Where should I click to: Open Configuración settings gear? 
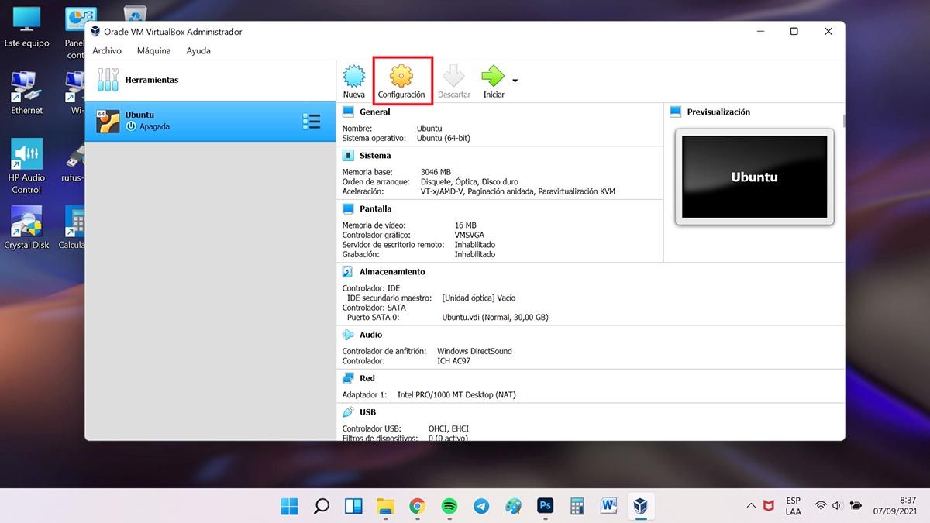[x=401, y=81]
